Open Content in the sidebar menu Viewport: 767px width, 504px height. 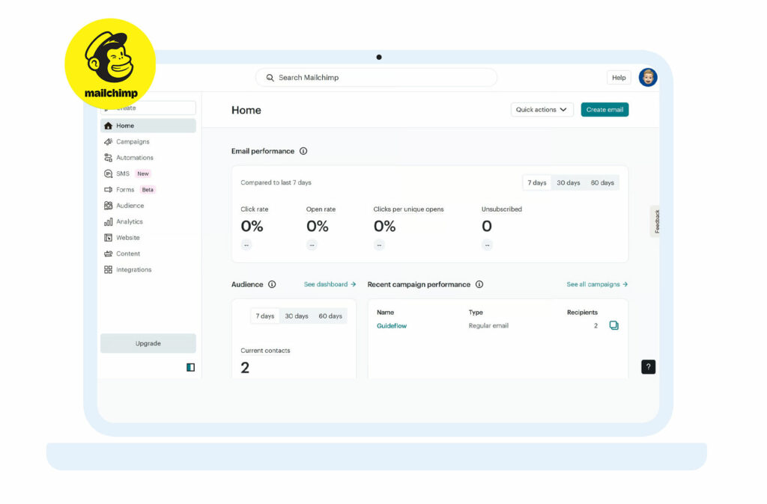tap(148, 253)
